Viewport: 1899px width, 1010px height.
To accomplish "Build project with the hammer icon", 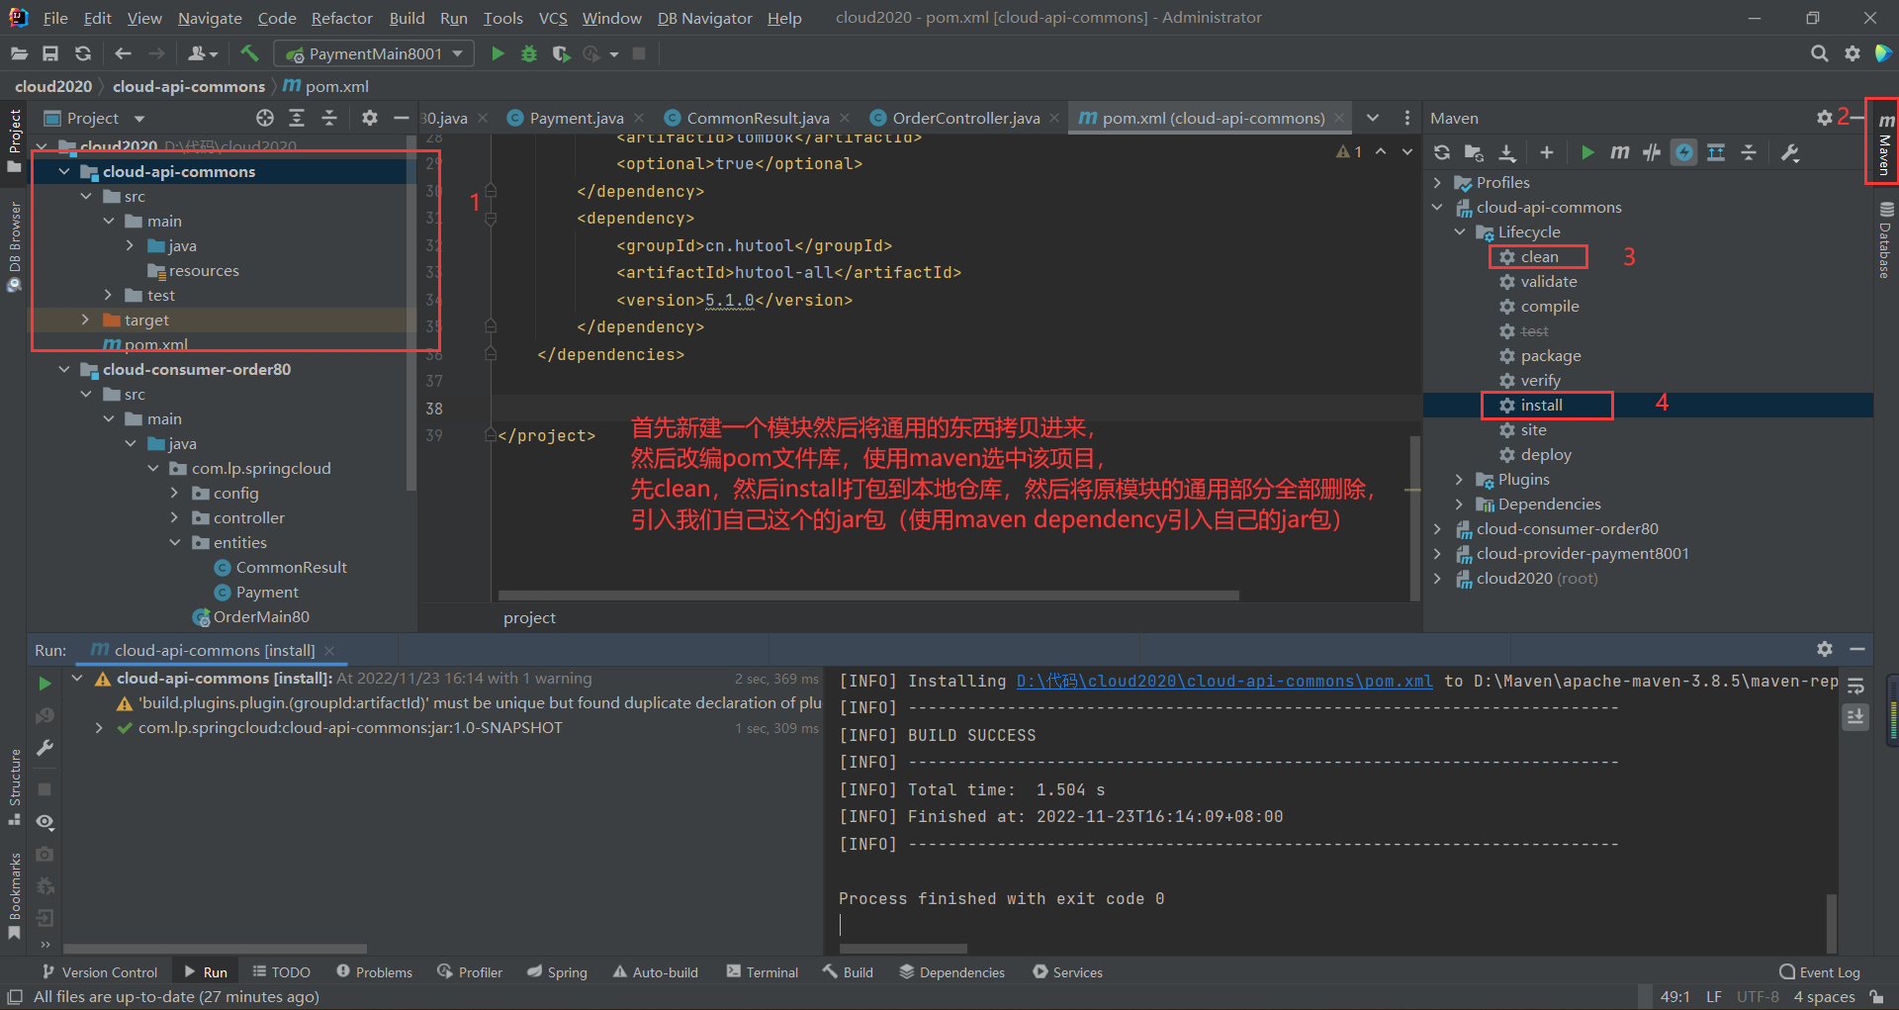I will (x=249, y=53).
